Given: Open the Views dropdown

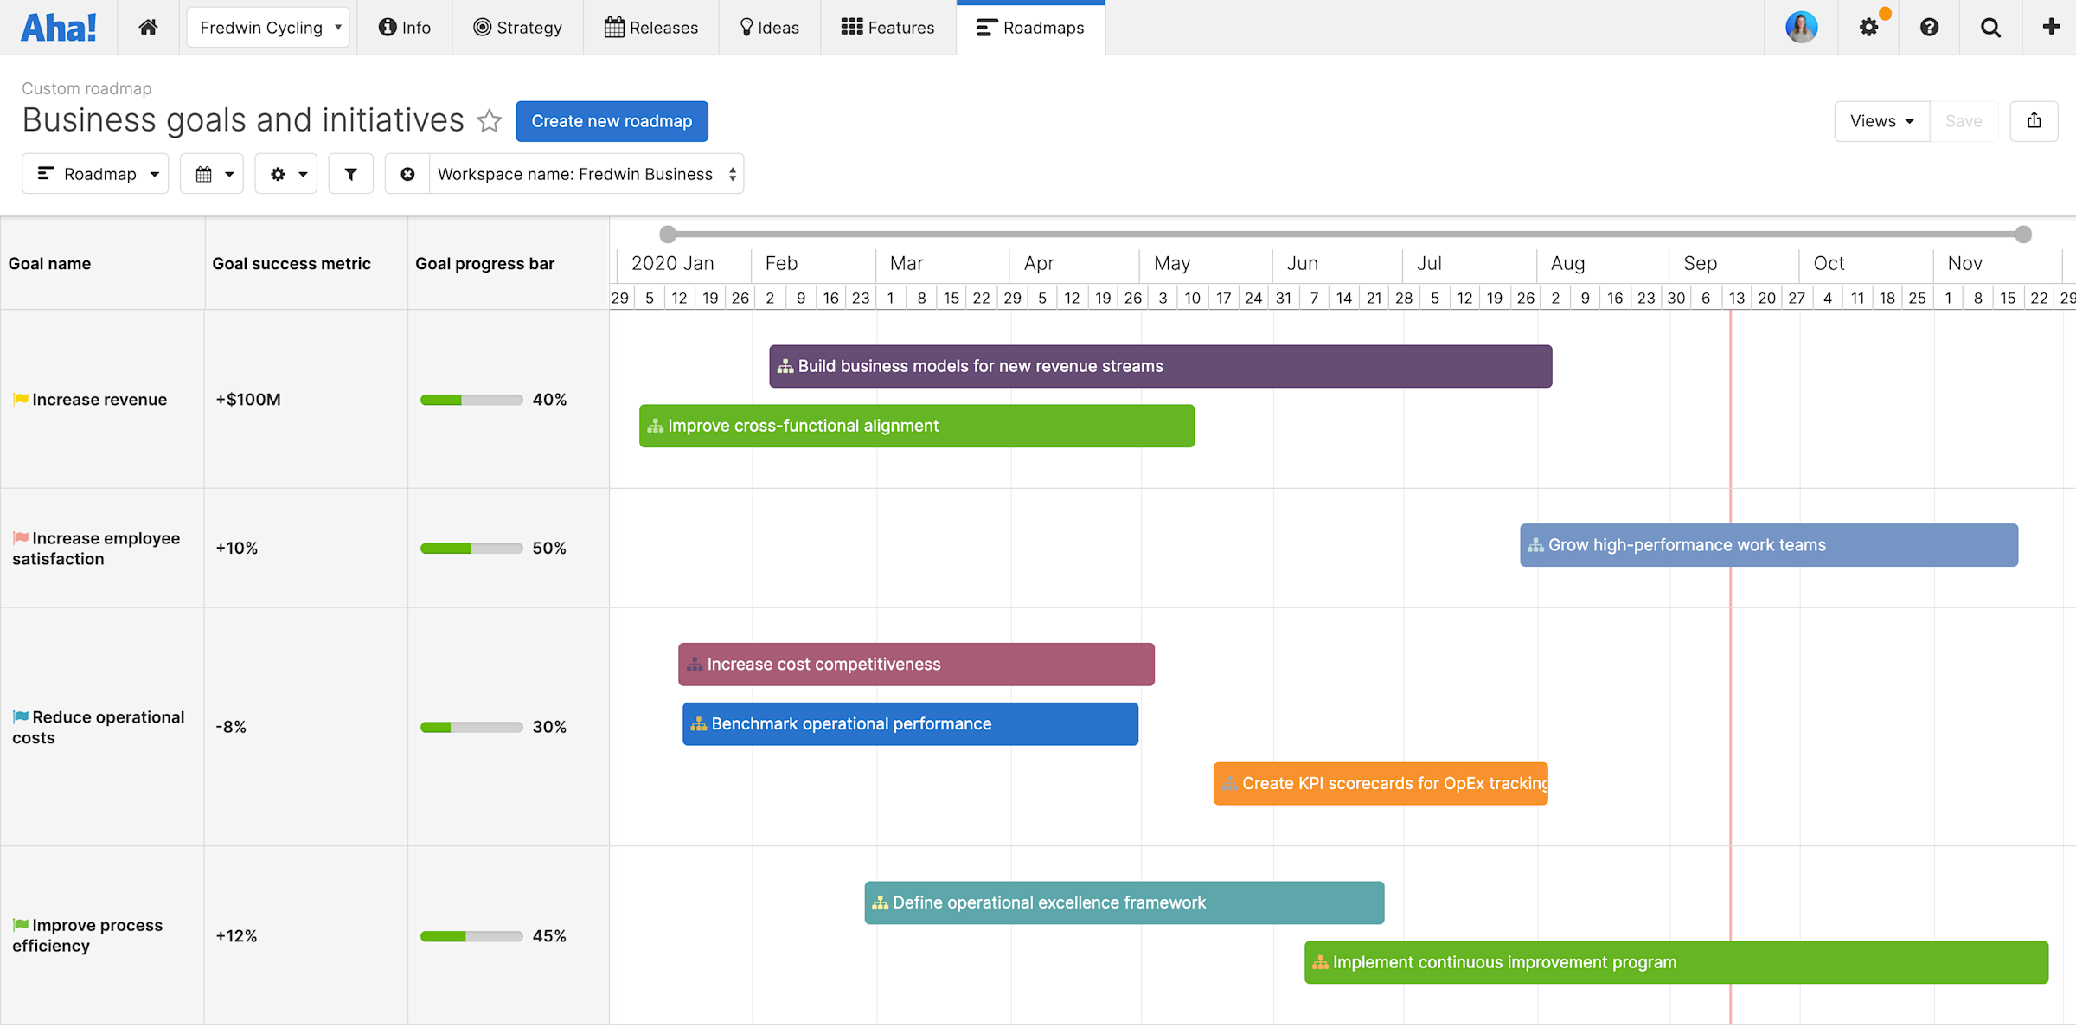Looking at the screenshot, I should pyautogui.click(x=1881, y=120).
